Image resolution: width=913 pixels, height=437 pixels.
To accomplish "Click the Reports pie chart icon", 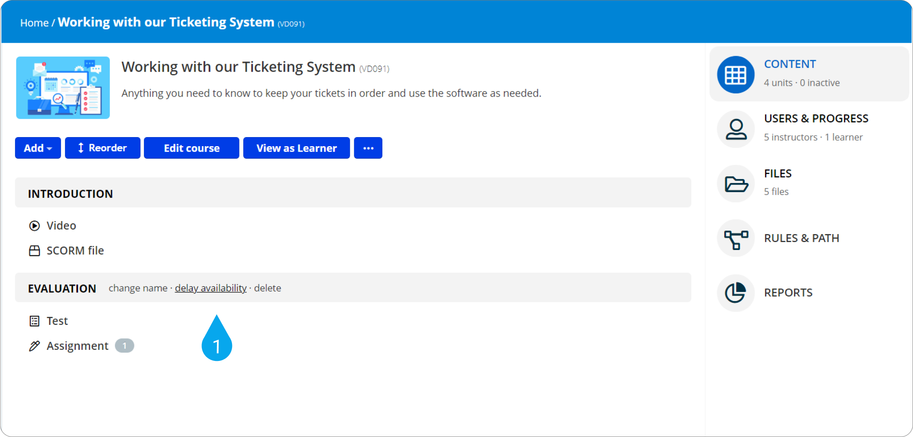I will click(735, 293).
